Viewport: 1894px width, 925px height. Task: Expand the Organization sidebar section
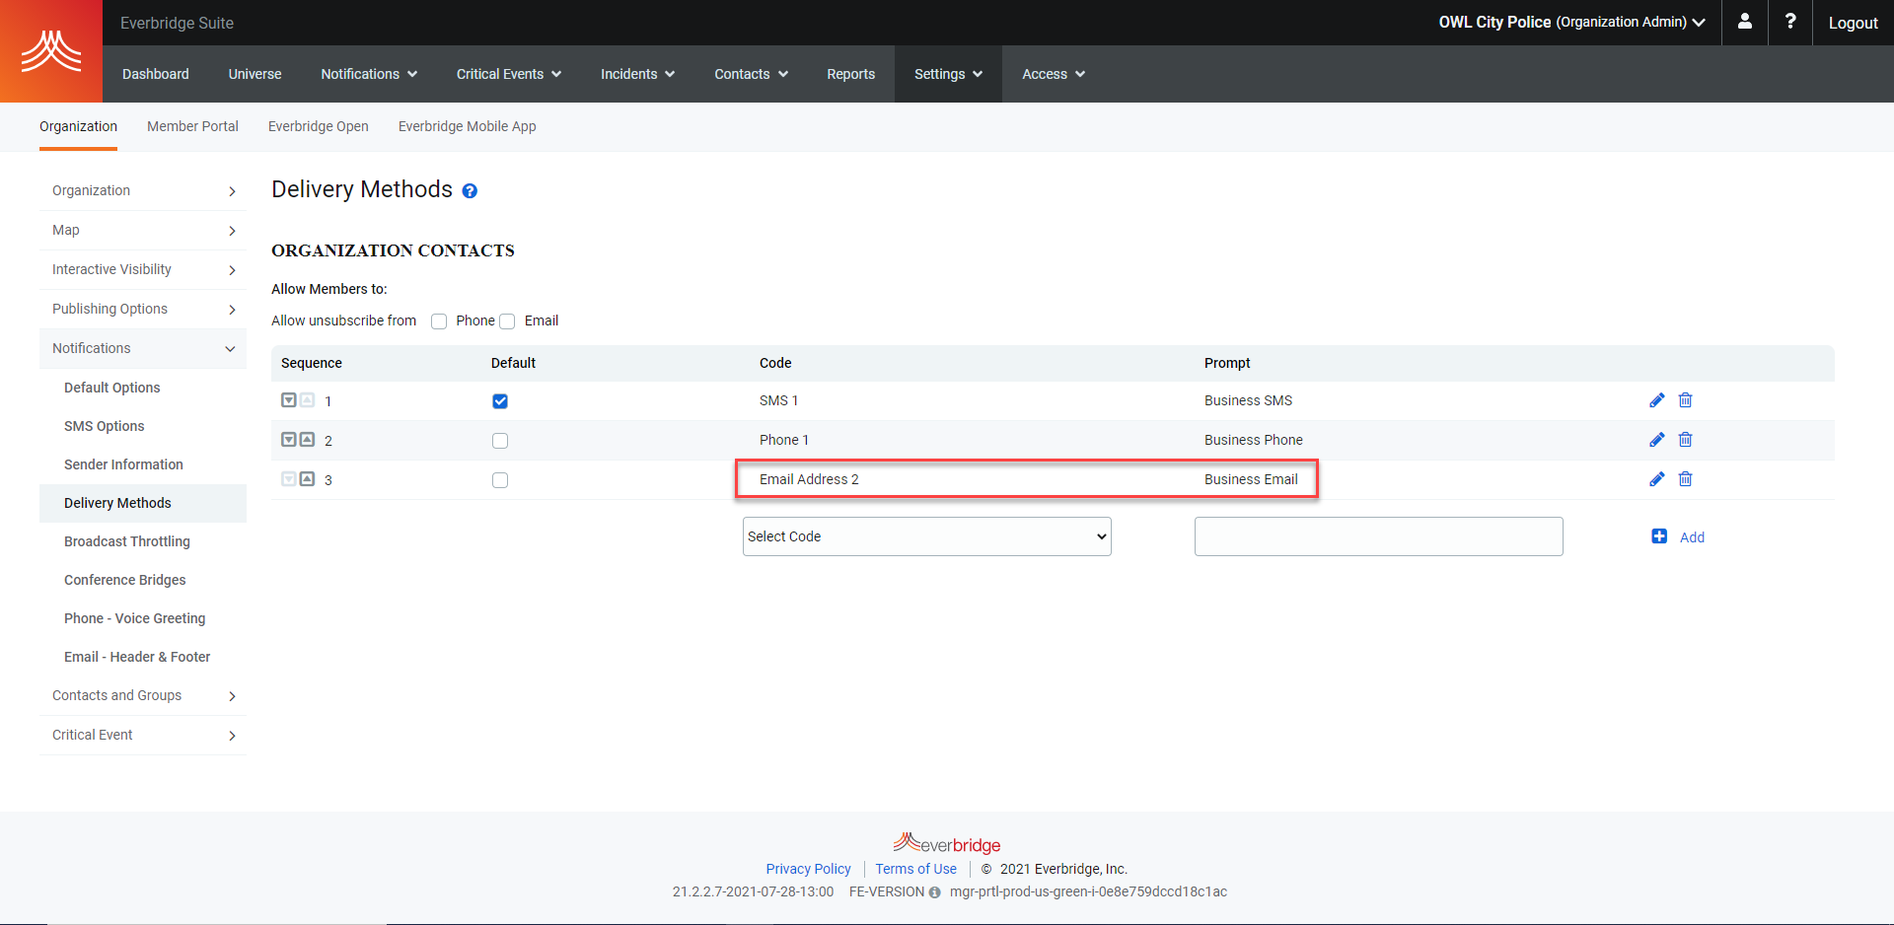[x=143, y=190]
